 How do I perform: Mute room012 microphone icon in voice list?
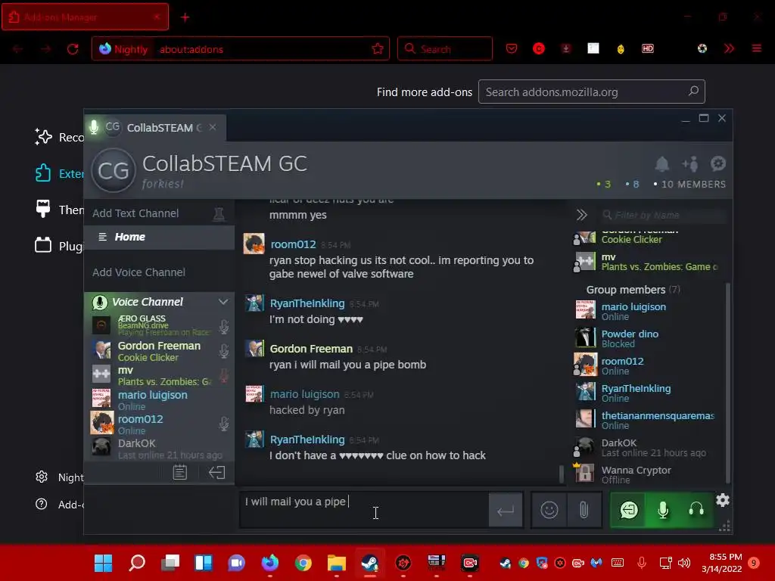click(224, 424)
